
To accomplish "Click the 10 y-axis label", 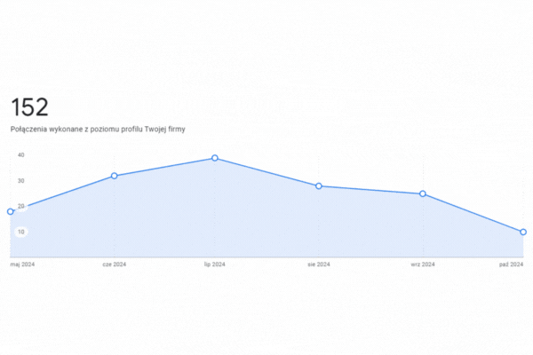I will coord(20,232).
